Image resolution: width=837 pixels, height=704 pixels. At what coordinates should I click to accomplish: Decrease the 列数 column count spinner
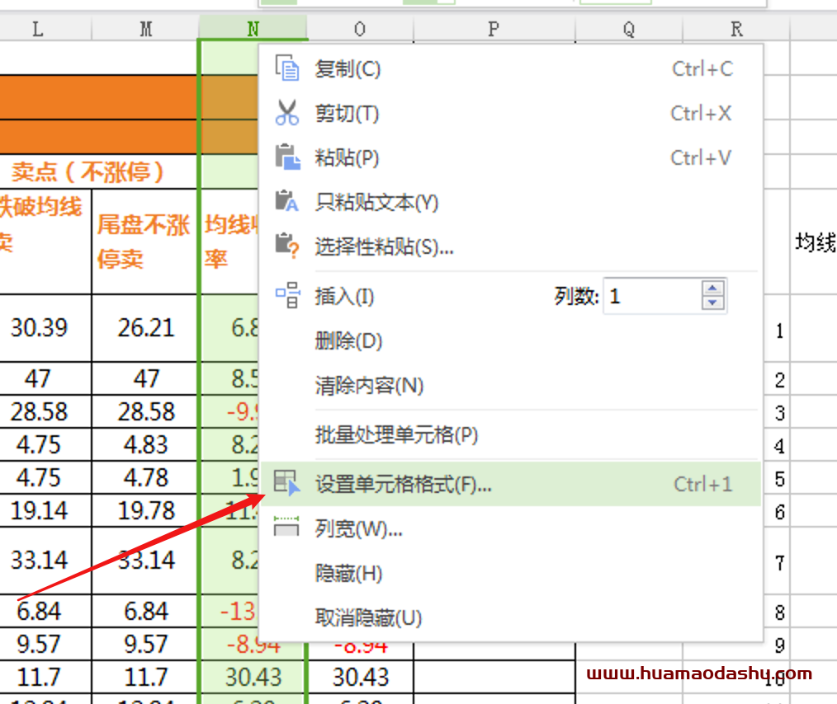coord(712,303)
